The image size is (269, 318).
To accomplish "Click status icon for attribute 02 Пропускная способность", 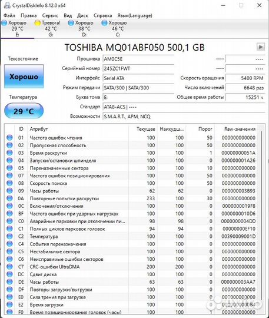I will click(x=9, y=145).
